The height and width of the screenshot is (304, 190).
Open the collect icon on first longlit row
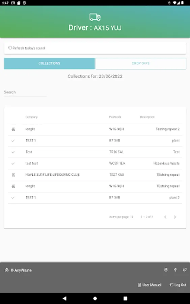(13, 129)
